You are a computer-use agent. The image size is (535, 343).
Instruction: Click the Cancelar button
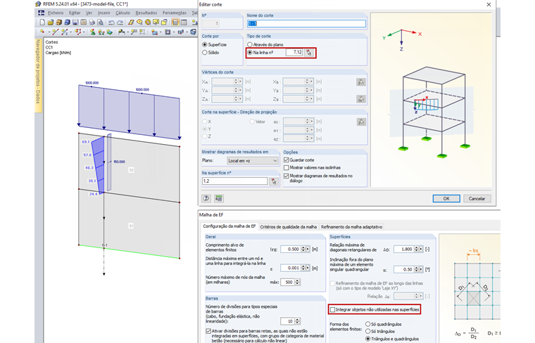[477, 198]
